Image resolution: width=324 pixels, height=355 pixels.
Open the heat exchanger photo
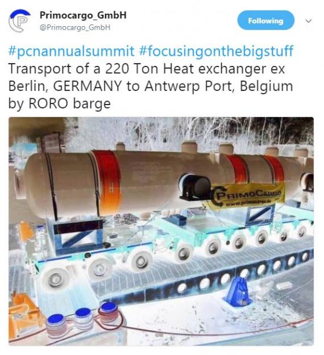pyautogui.click(x=161, y=231)
